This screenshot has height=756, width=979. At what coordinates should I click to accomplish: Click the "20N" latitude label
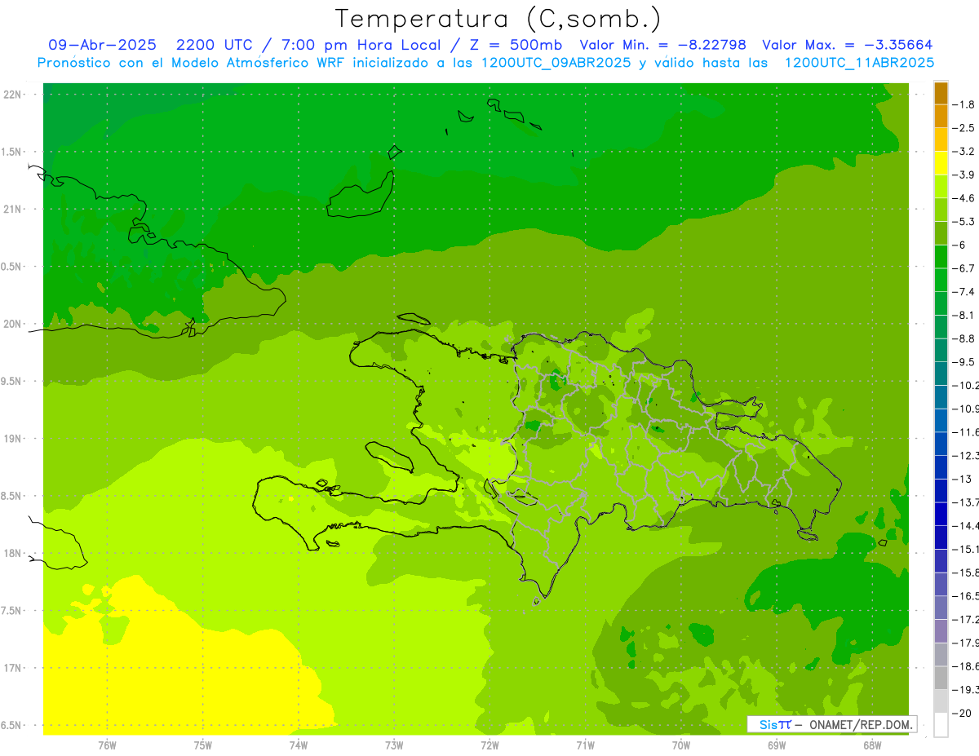pyautogui.click(x=13, y=324)
